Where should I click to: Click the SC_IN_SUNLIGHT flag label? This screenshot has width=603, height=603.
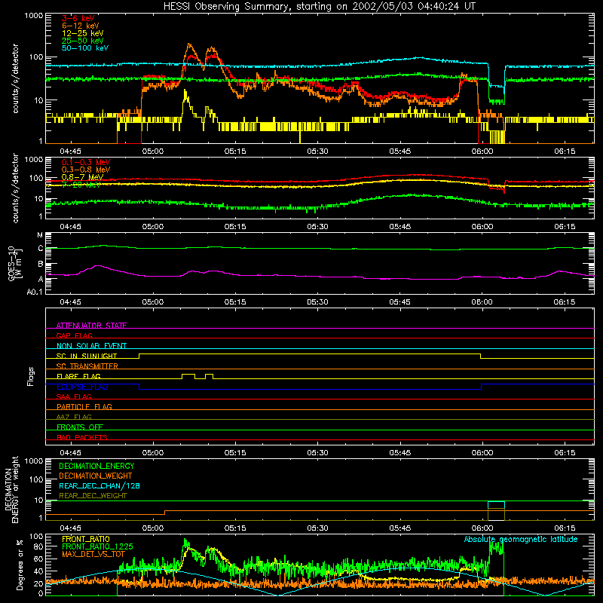point(87,356)
